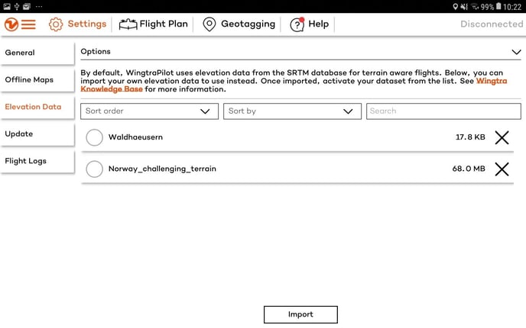The image size is (526, 328).
Task: Open the Geotagging tab
Action: pos(239,24)
